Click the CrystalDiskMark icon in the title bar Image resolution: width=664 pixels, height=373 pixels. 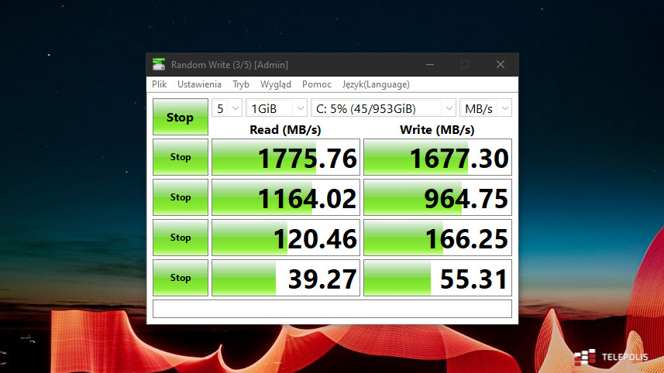[159, 64]
